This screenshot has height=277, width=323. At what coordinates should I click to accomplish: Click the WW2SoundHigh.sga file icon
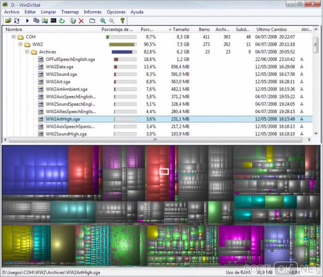[x=41, y=134]
